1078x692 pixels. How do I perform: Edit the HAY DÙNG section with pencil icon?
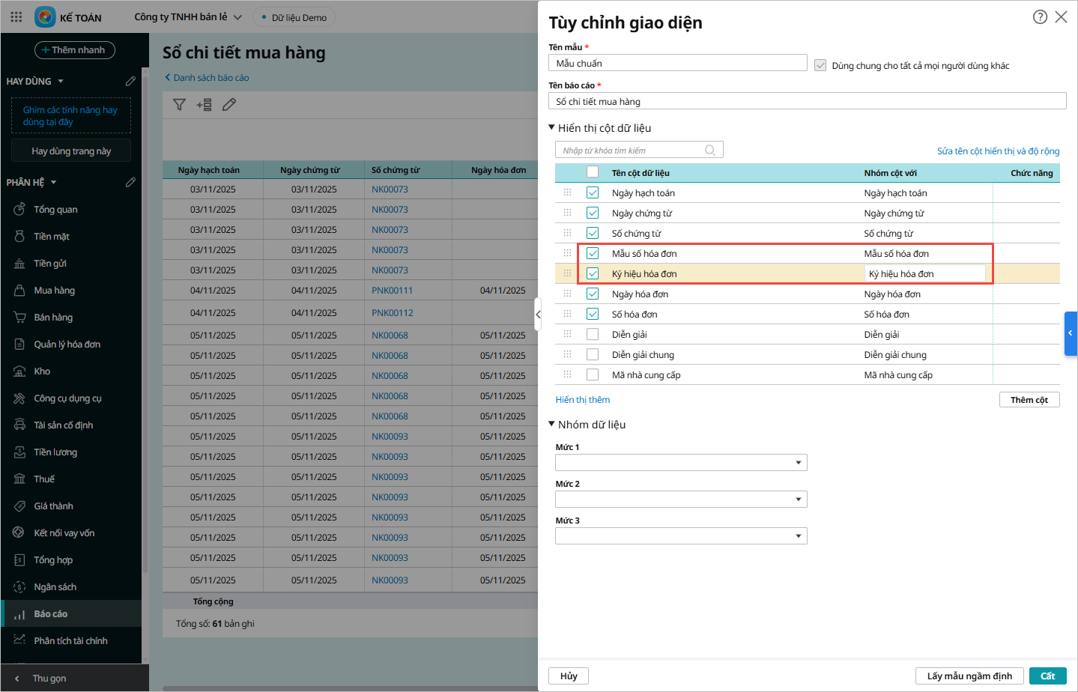[x=130, y=81]
